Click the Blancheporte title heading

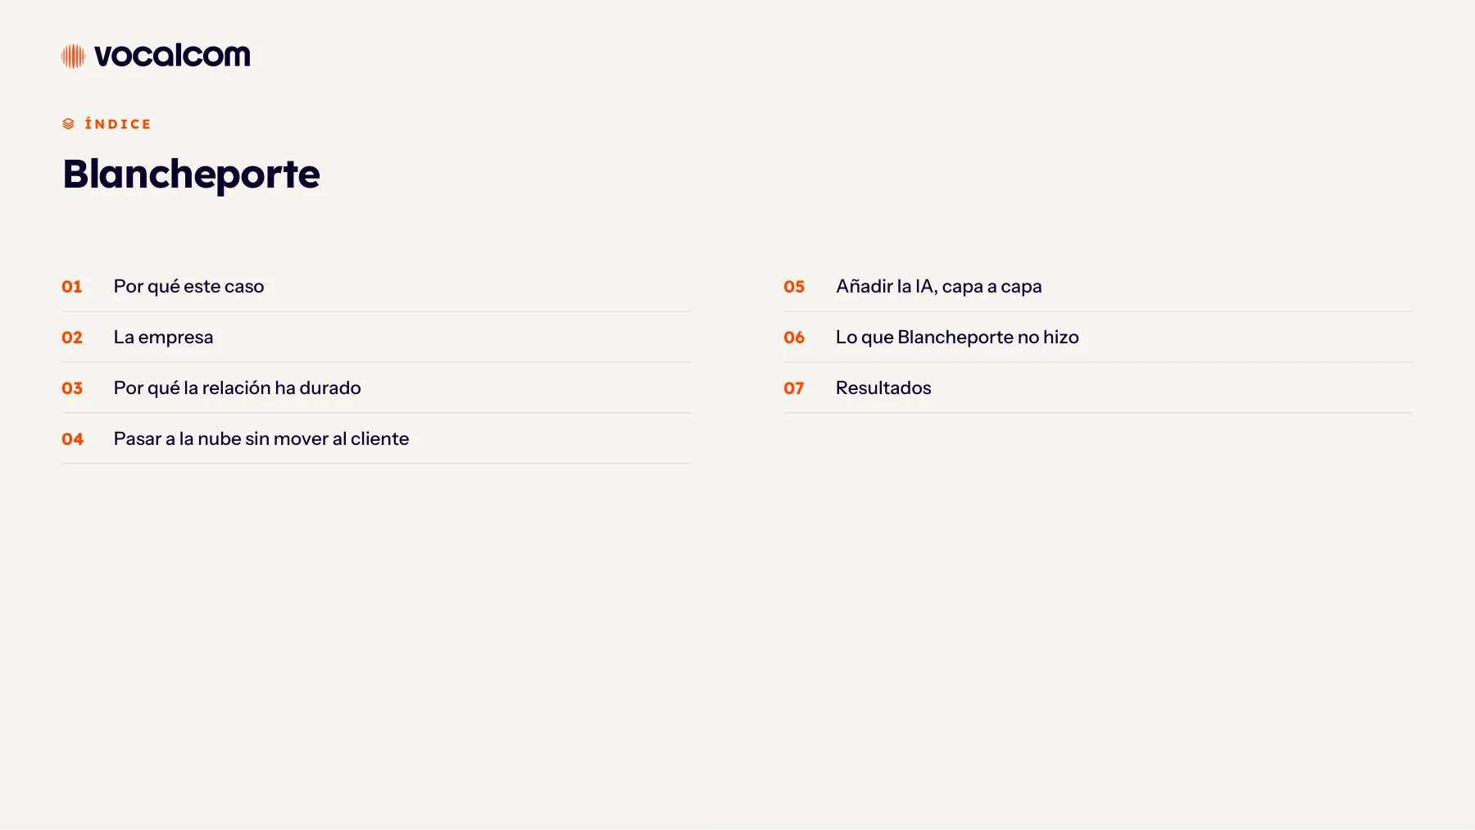[192, 174]
